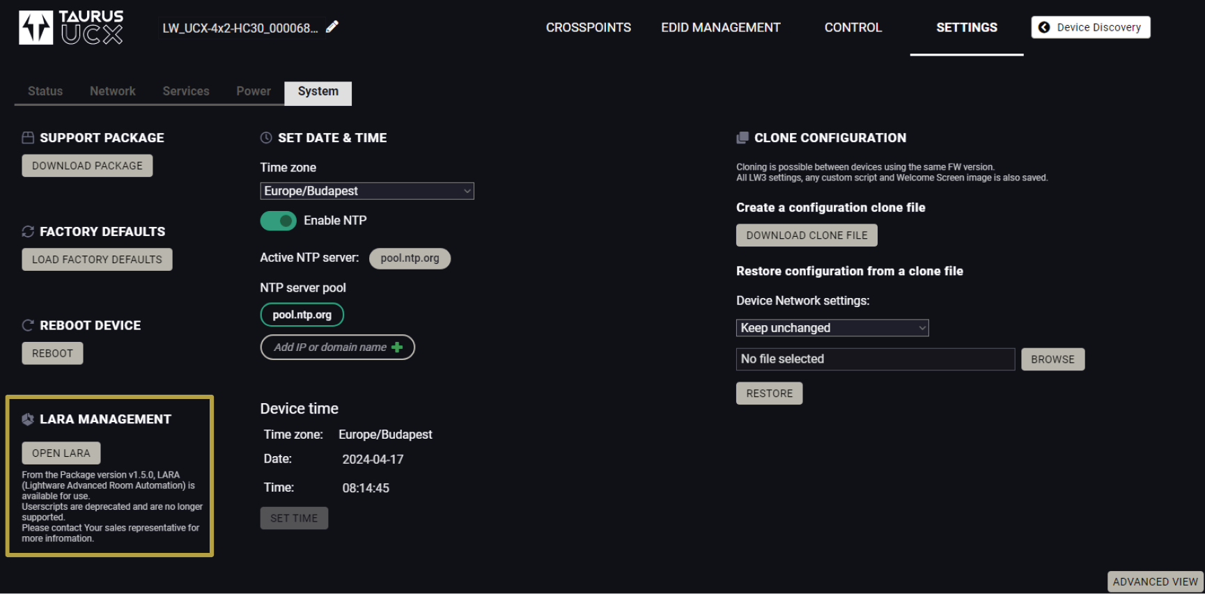
Task: Select the System tab
Action: 318,93
